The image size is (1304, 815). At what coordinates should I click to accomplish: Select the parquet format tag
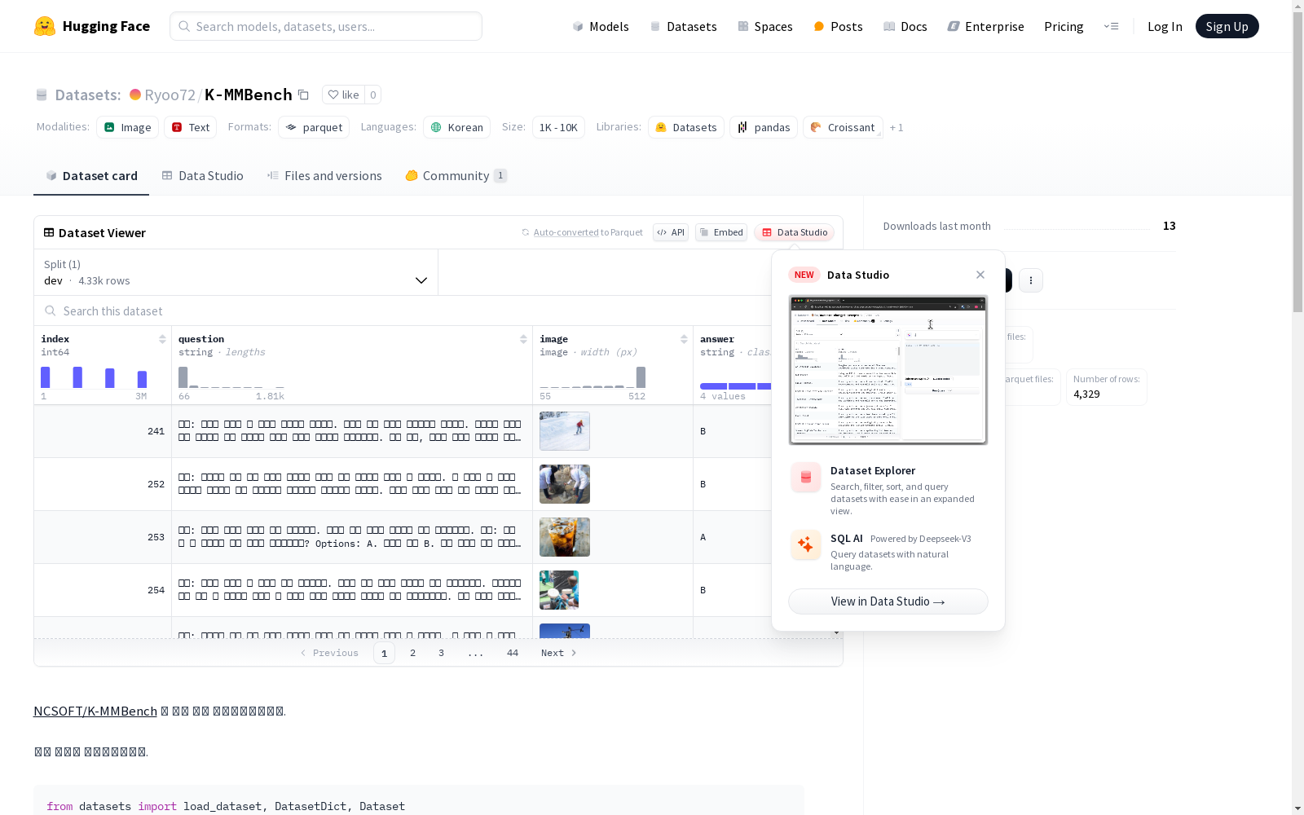coord(314,127)
